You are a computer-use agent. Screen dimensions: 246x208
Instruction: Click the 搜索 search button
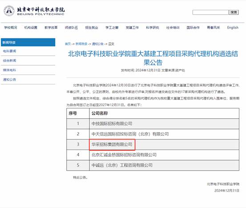(x=234, y=12)
